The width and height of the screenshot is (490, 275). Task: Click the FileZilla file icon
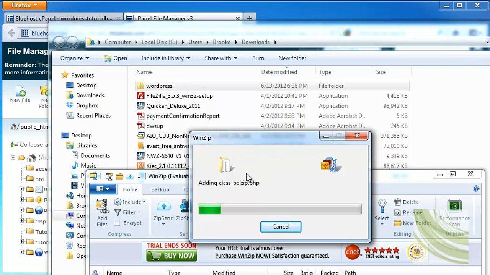[140, 96]
